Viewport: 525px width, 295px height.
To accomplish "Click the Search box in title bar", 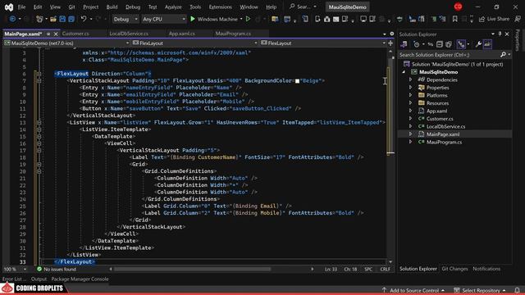I will click(303, 7).
